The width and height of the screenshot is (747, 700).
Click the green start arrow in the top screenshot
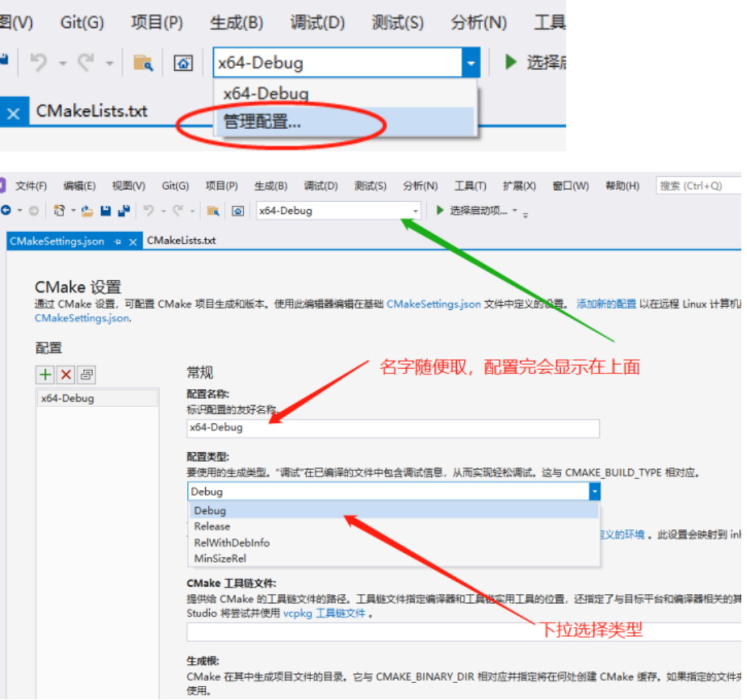[511, 62]
